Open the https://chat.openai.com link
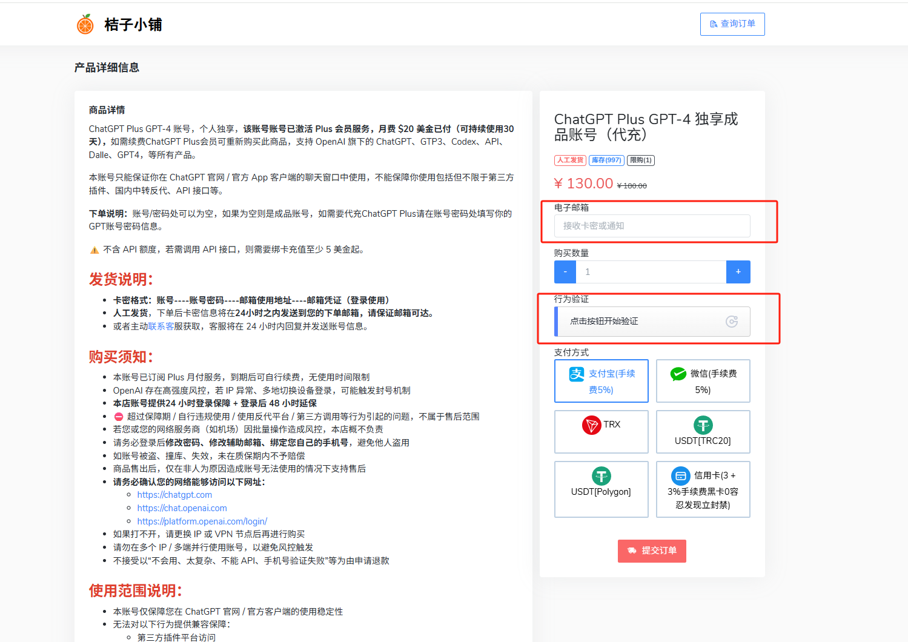908x642 pixels. (x=182, y=508)
